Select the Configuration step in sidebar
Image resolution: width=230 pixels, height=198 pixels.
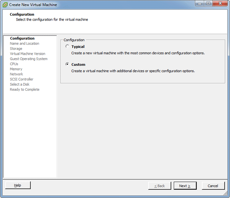[x=22, y=38]
